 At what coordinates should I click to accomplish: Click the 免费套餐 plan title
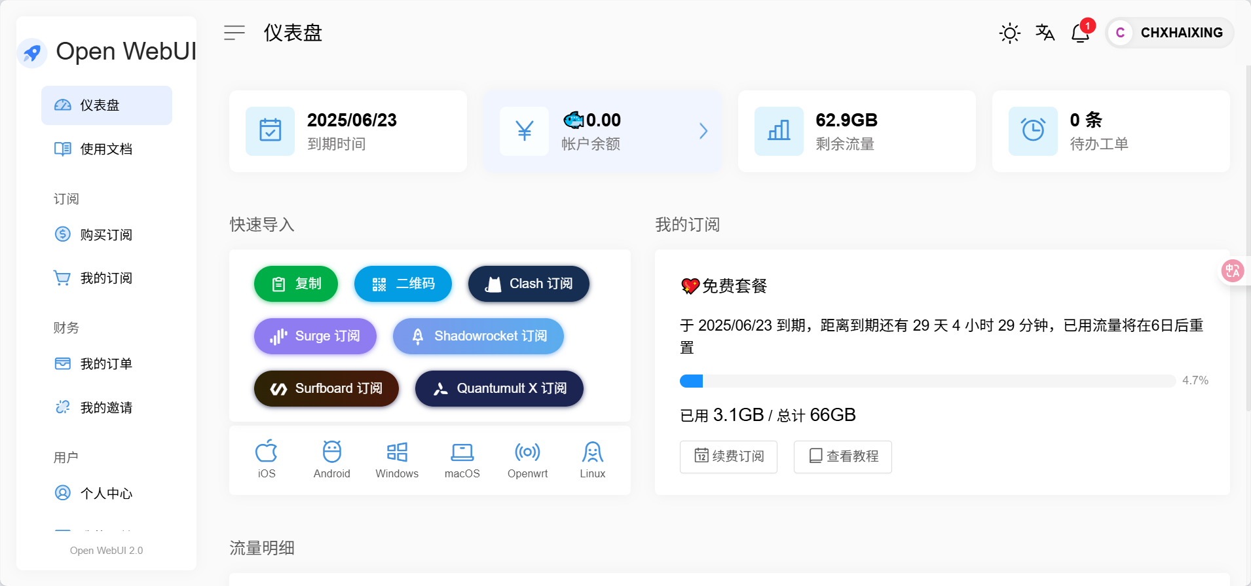pos(724,286)
